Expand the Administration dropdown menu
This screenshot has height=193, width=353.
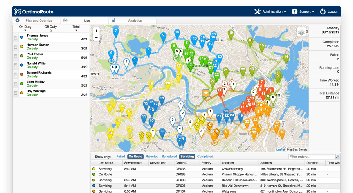pos(274,11)
